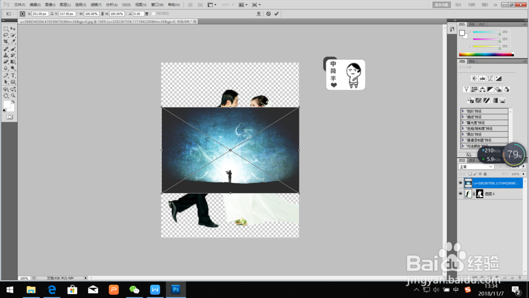This screenshot has width=529, height=298.
Task: Click the 基本功能 workspace button
Action: tap(442, 5)
